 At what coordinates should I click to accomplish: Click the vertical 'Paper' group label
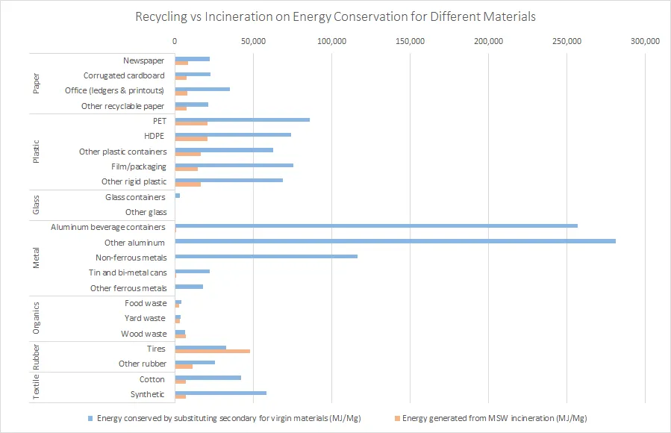(37, 84)
